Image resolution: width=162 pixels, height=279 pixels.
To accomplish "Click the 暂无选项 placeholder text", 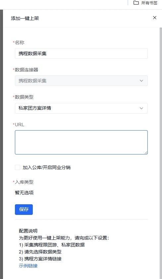I will tap(24, 193).
